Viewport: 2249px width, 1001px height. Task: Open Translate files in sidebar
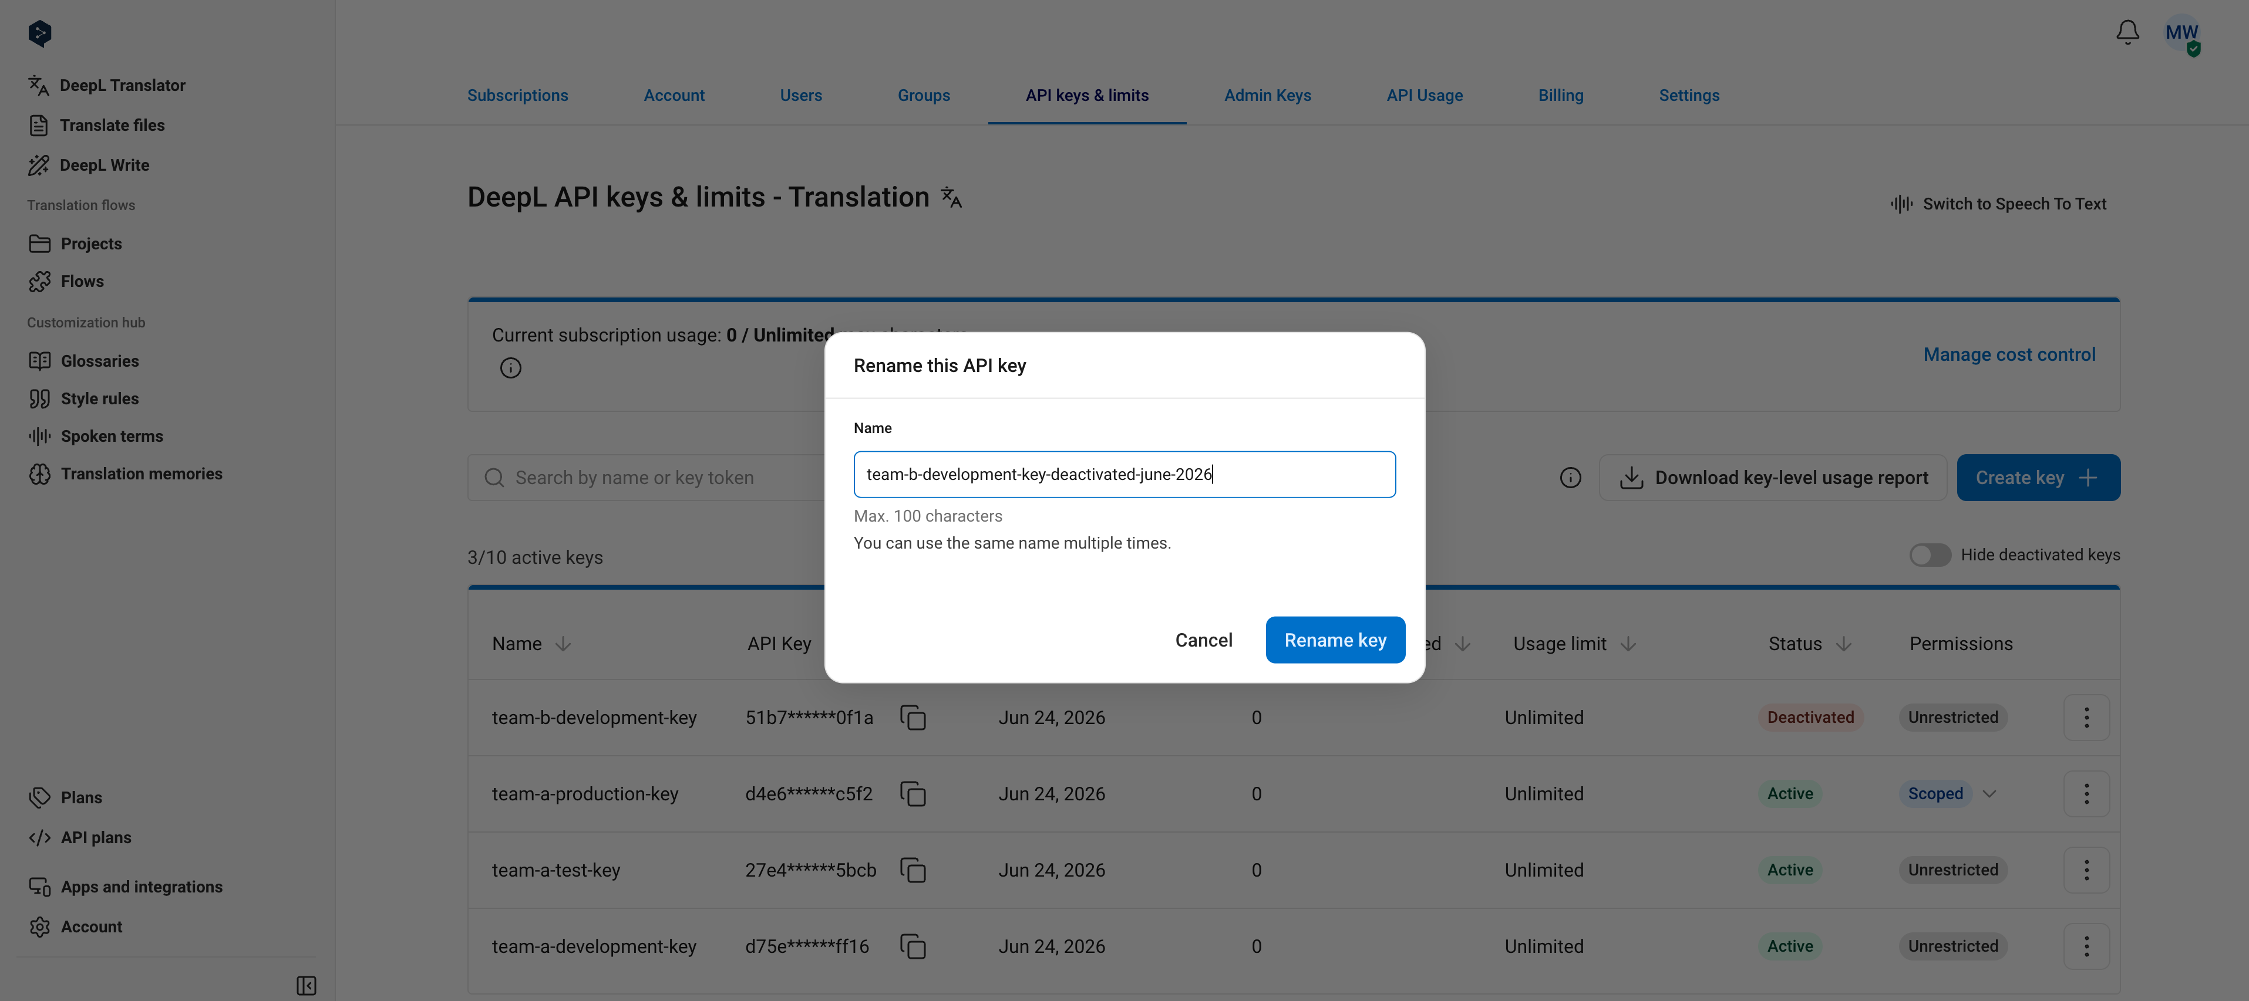[x=96, y=126]
